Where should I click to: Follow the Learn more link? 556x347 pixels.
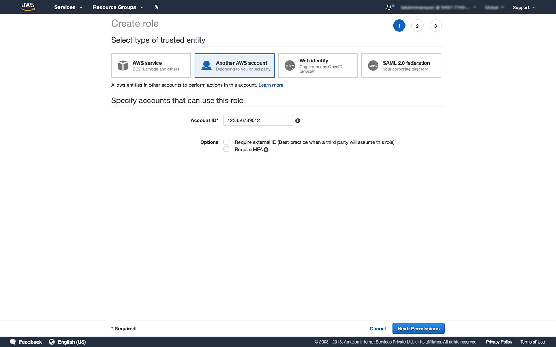[271, 85]
